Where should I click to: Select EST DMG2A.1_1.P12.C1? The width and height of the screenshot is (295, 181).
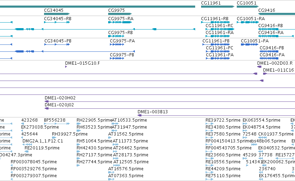[43, 141]
